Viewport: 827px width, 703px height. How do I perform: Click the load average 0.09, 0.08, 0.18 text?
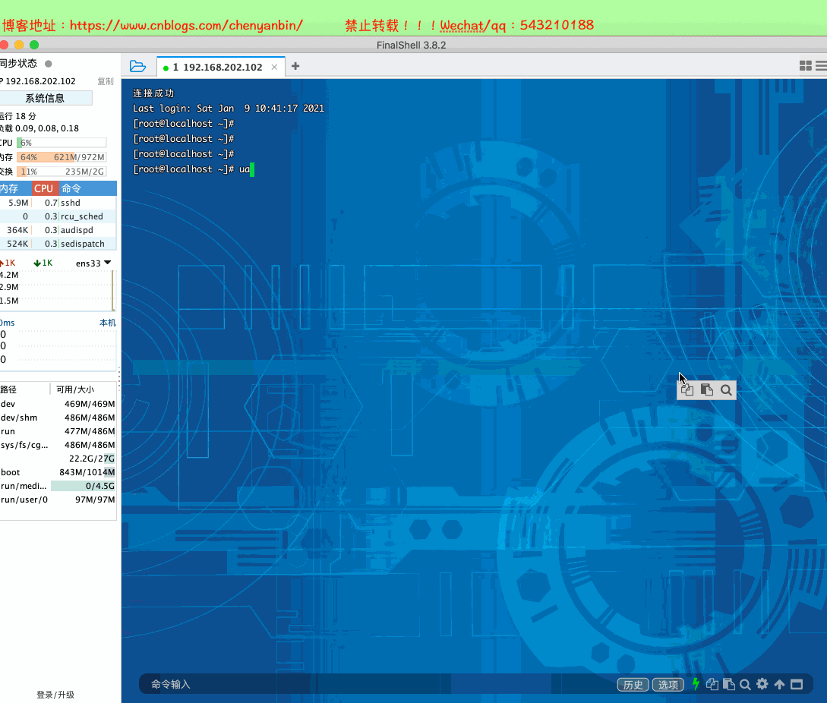click(39, 128)
